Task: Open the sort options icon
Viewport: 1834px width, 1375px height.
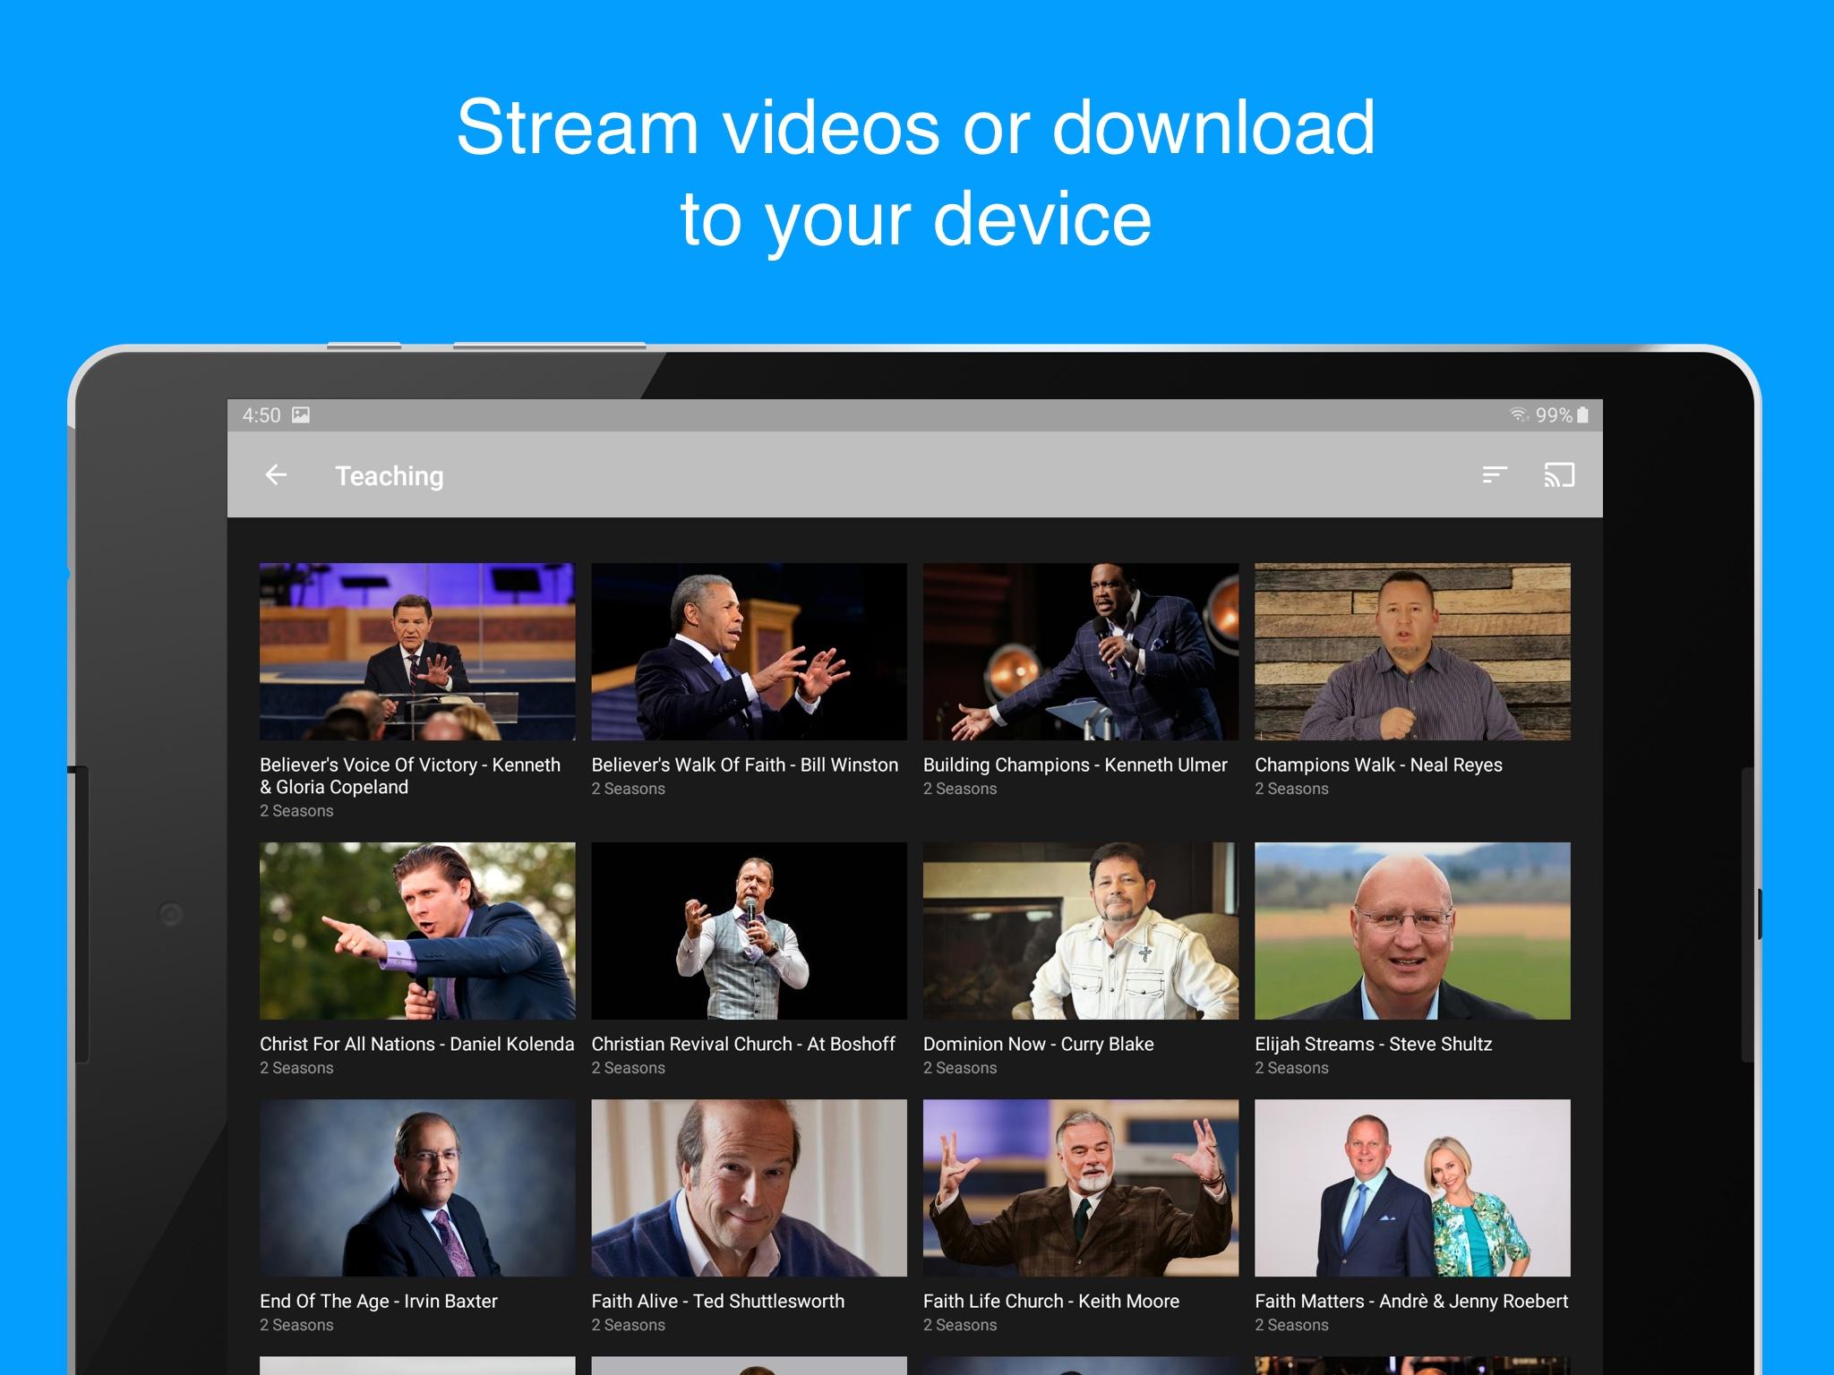Action: (x=1494, y=474)
